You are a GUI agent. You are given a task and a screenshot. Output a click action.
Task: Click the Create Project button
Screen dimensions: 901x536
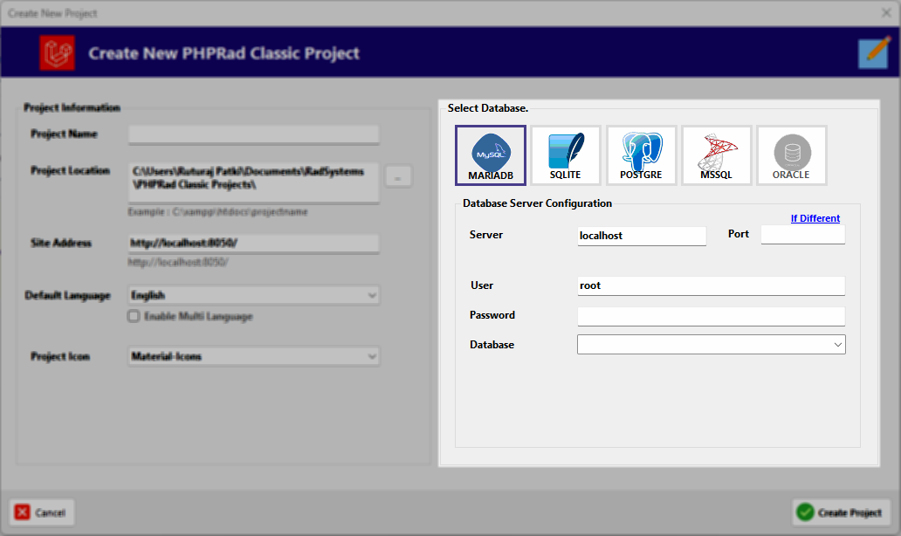[x=841, y=512]
